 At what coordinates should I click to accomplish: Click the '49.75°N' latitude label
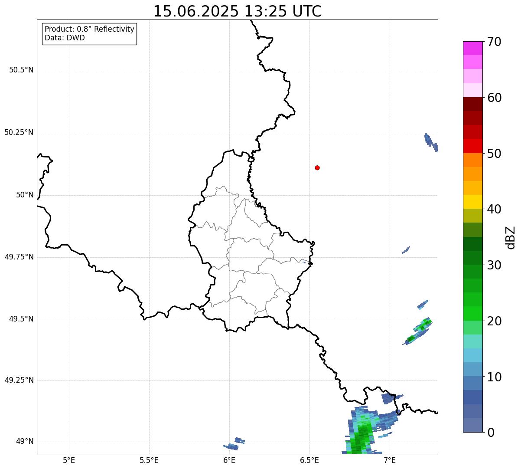coord(19,257)
